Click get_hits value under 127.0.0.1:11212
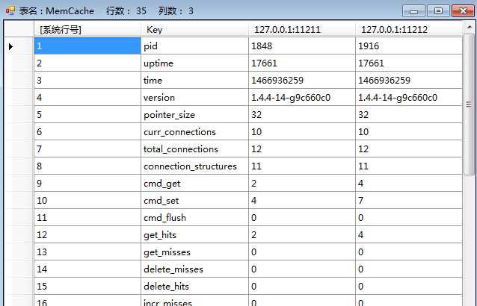The height and width of the screenshot is (306, 477). pos(408,234)
